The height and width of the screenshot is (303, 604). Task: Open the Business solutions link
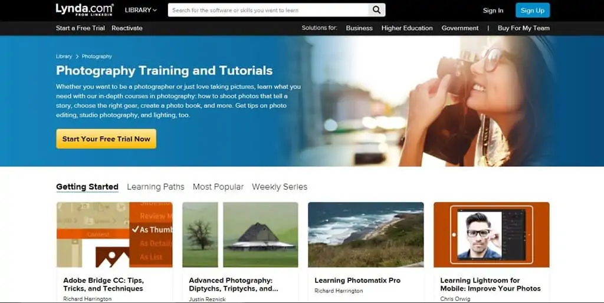(359, 28)
